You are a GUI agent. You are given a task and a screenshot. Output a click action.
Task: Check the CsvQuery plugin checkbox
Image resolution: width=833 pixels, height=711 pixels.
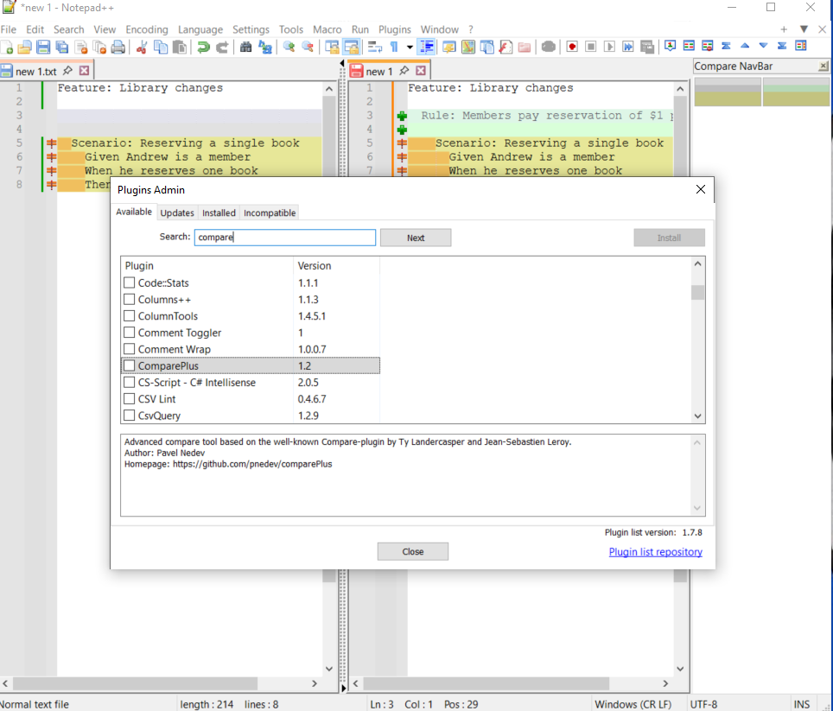129,416
